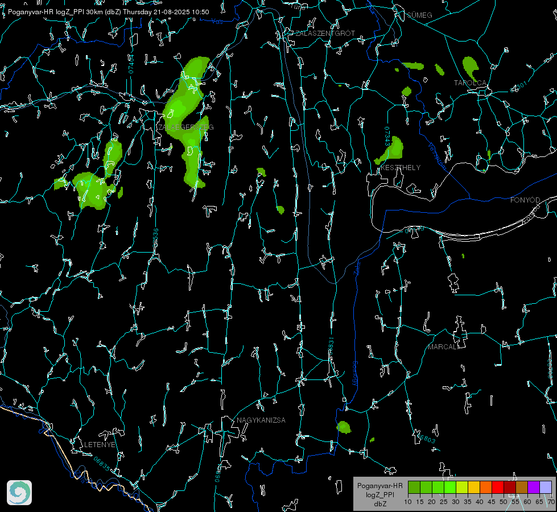The height and width of the screenshot is (512, 557).
Task: Click the green radar echo north of Keszthely
Action: (x=391, y=151)
